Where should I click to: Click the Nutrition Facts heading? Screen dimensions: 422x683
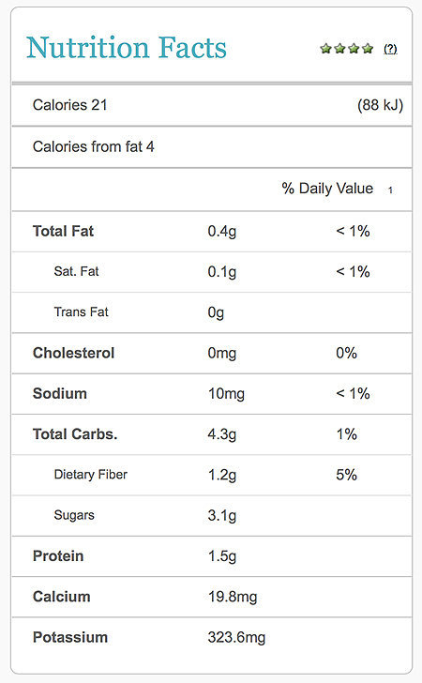pos(127,48)
